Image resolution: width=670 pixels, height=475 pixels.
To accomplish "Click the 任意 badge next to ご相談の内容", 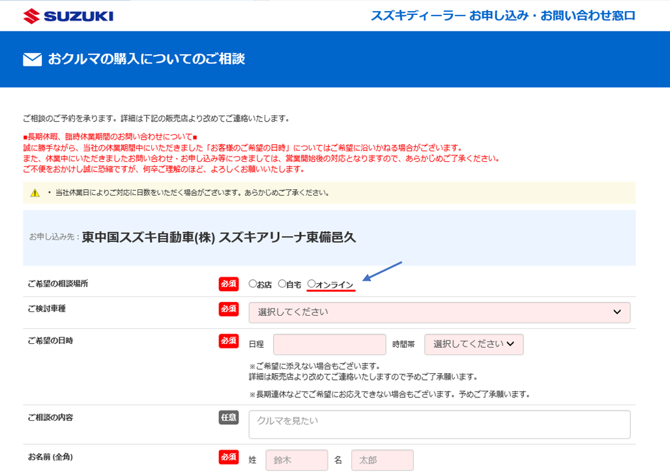I will 229,417.
